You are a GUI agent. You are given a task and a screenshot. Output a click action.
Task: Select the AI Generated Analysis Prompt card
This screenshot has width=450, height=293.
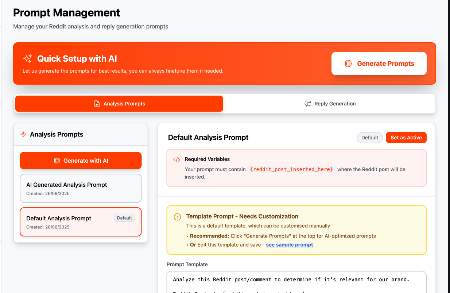(81, 188)
